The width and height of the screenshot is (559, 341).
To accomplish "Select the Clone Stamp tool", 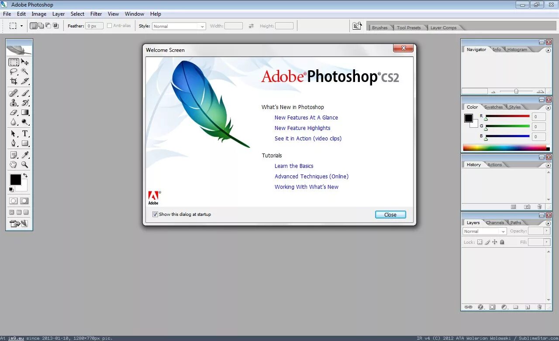I will point(14,103).
